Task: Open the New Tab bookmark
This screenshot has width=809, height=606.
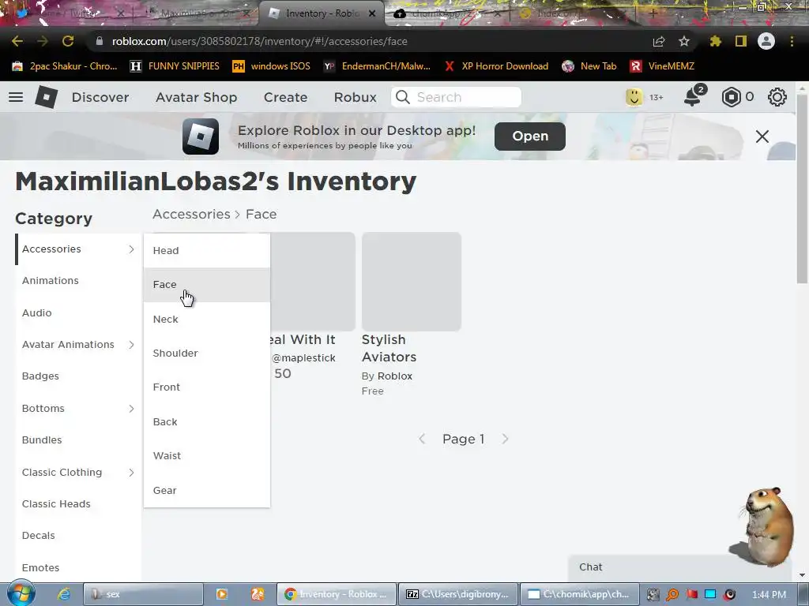Action: click(x=589, y=66)
